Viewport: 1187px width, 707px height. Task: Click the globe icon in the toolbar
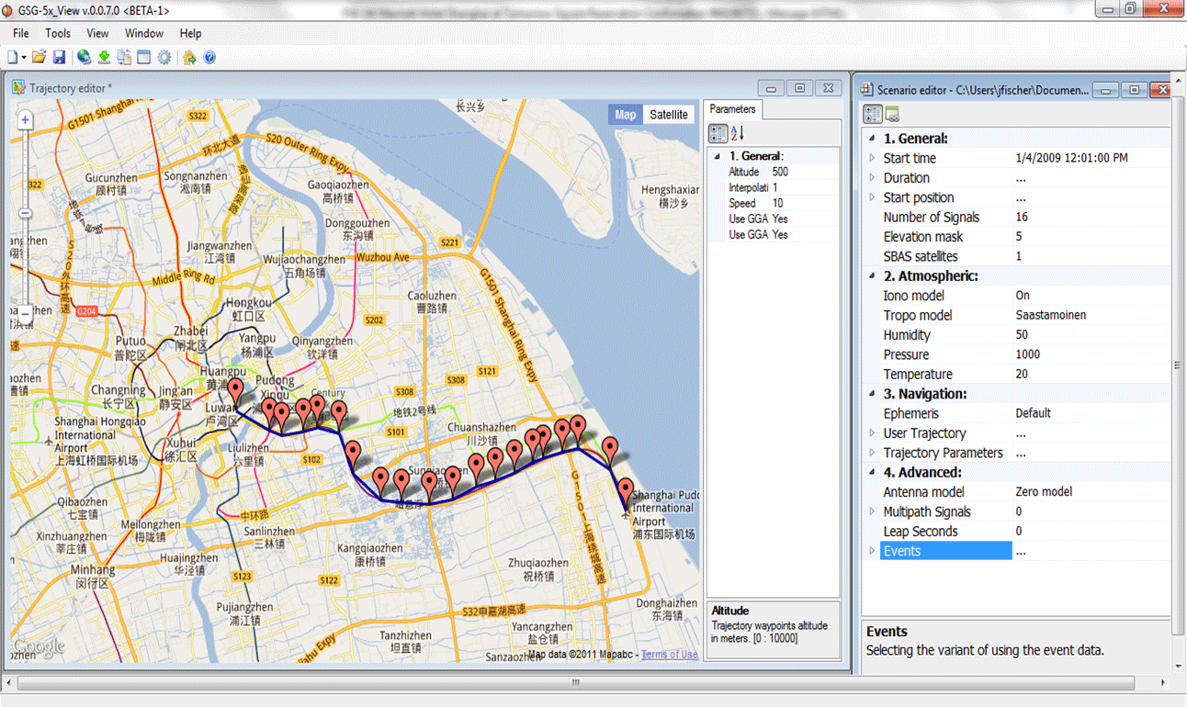(x=85, y=58)
